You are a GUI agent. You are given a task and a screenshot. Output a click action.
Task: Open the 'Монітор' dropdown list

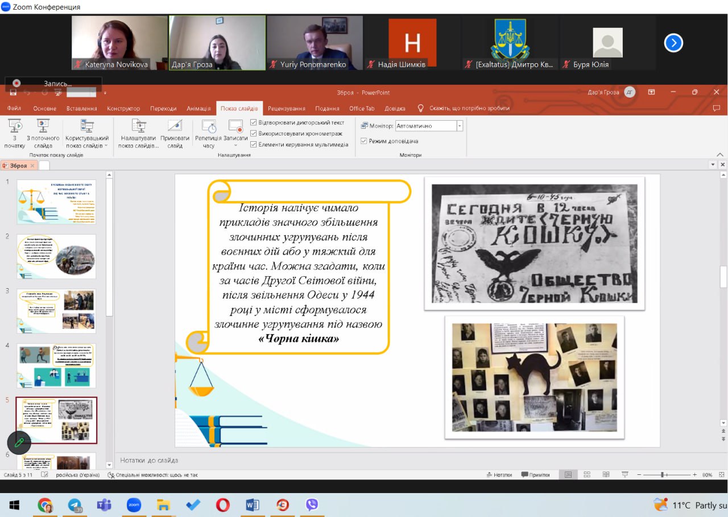click(x=460, y=126)
